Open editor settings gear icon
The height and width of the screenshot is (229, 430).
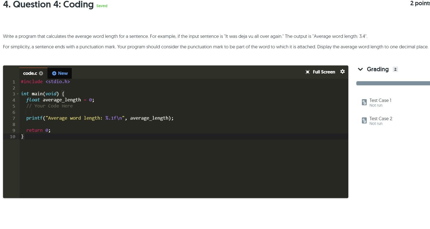pyautogui.click(x=343, y=72)
